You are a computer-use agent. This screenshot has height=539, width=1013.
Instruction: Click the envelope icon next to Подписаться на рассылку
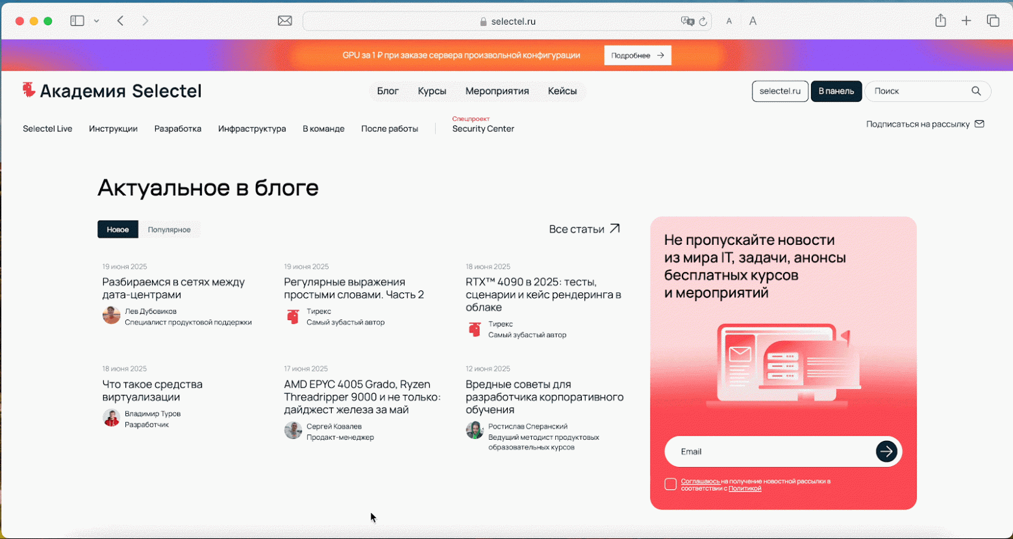[x=981, y=123]
